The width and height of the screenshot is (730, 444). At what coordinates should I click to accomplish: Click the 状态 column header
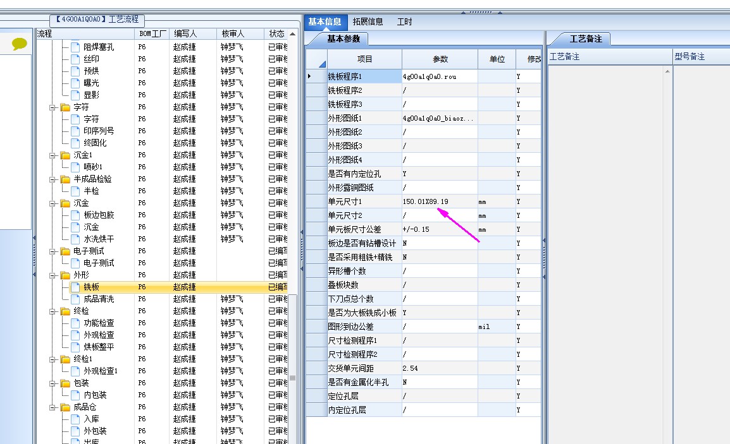[x=276, y=34]
